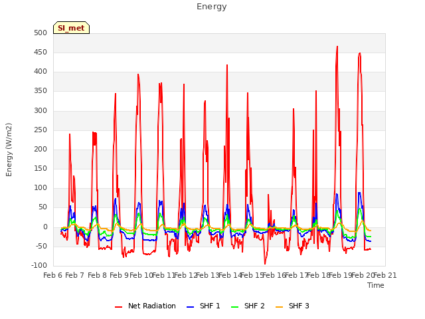Screen dimensions: 425x319
Task: Click the 0 y-axis tick label
Action: 45,227
